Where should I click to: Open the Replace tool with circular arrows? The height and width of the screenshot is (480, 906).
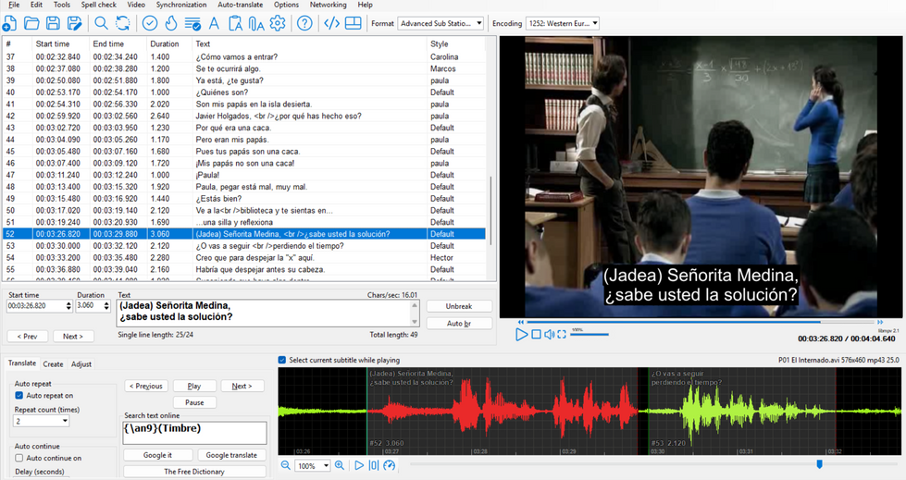[x=122, y=24]
